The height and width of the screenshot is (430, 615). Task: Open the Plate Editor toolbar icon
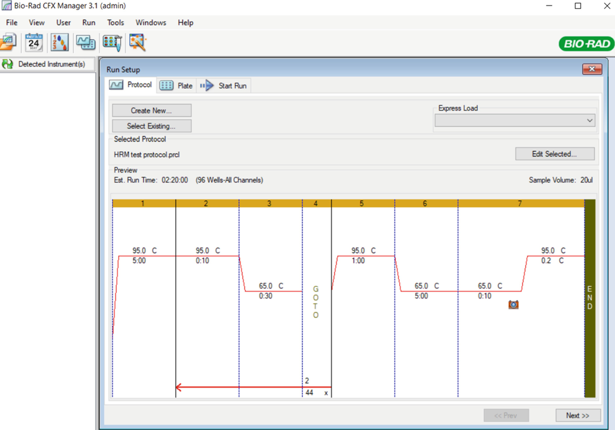tap(112, 42)
